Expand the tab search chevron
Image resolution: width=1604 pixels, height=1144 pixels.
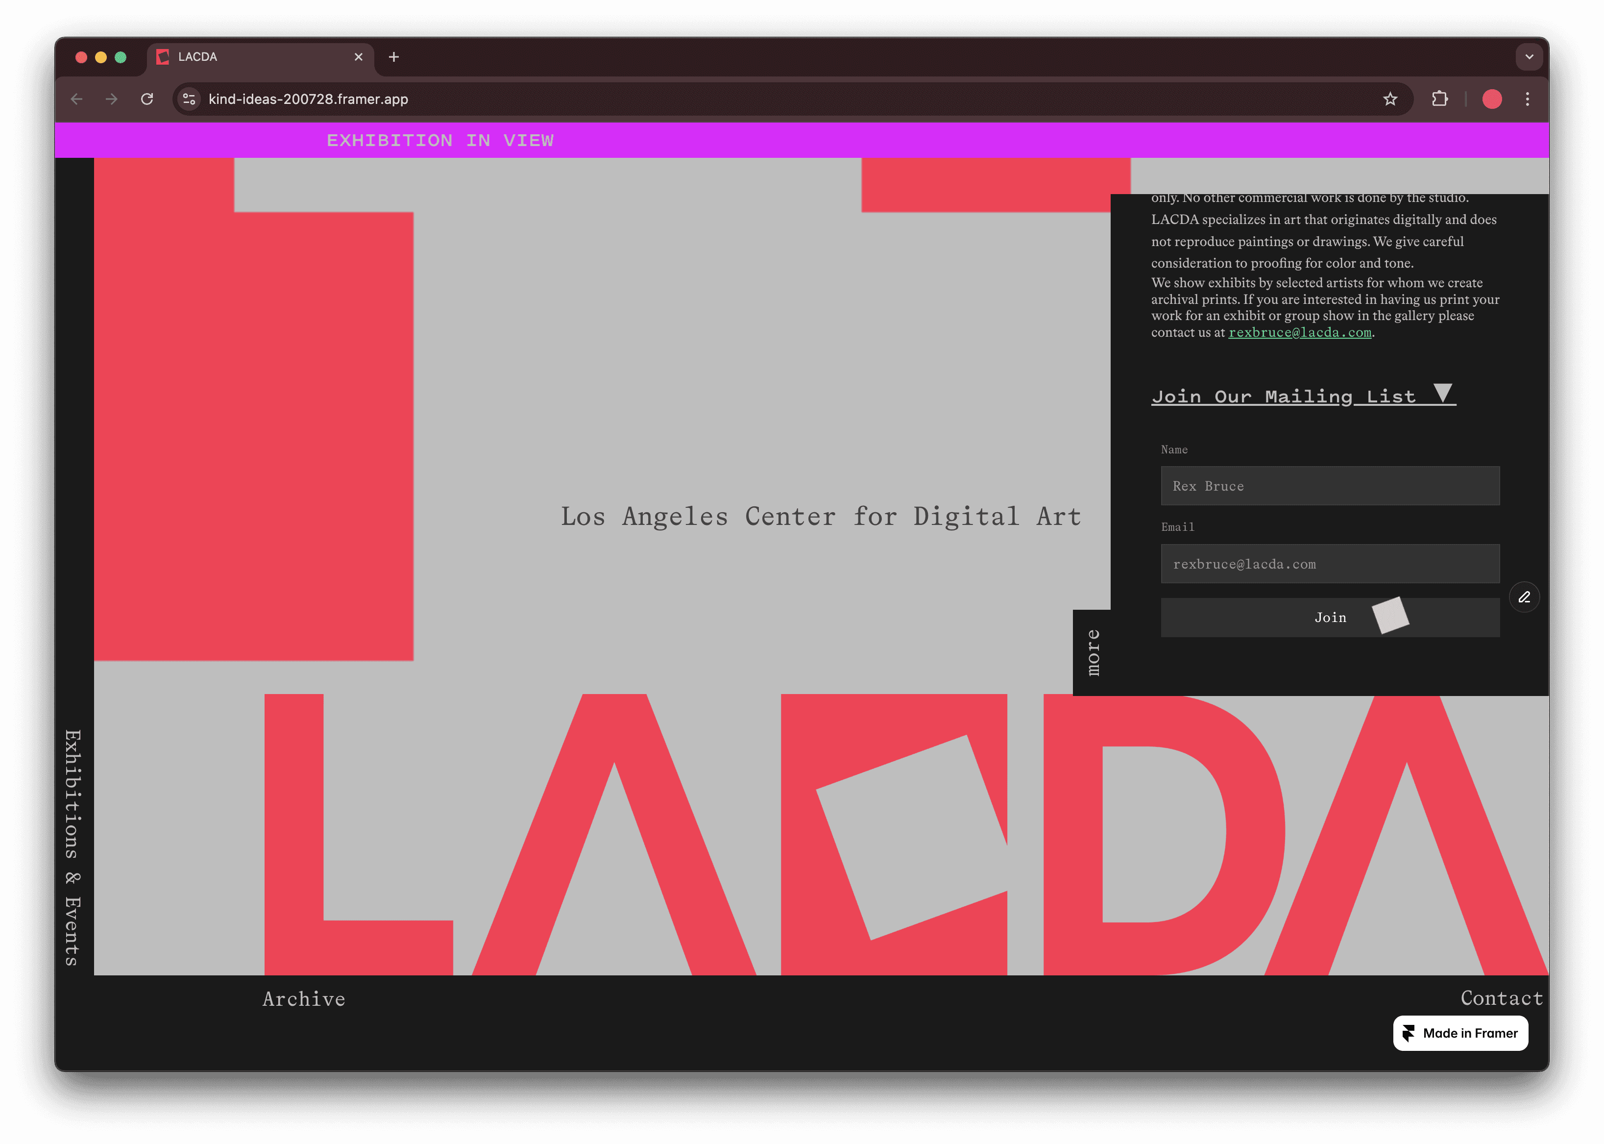pos(1529,57)
